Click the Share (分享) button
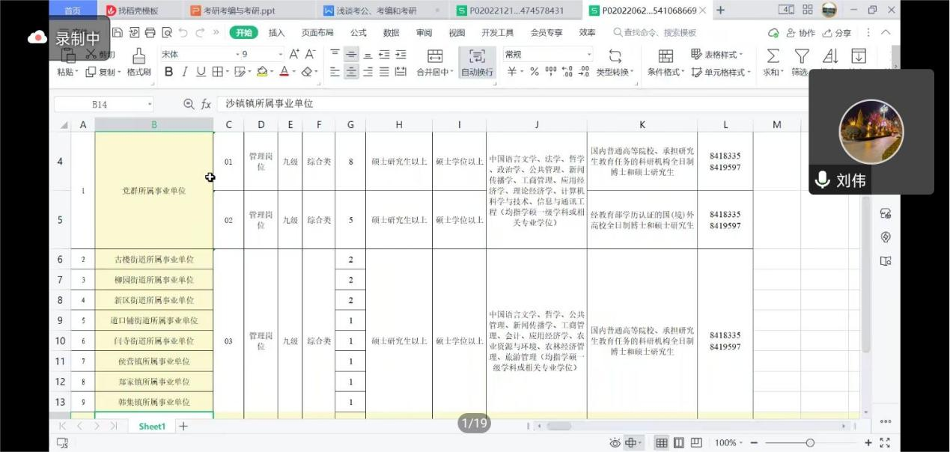Screen dimensions: 950x452 coord(837,33)
